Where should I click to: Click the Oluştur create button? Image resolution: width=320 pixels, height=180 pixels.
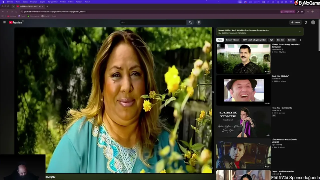point(296,22)
